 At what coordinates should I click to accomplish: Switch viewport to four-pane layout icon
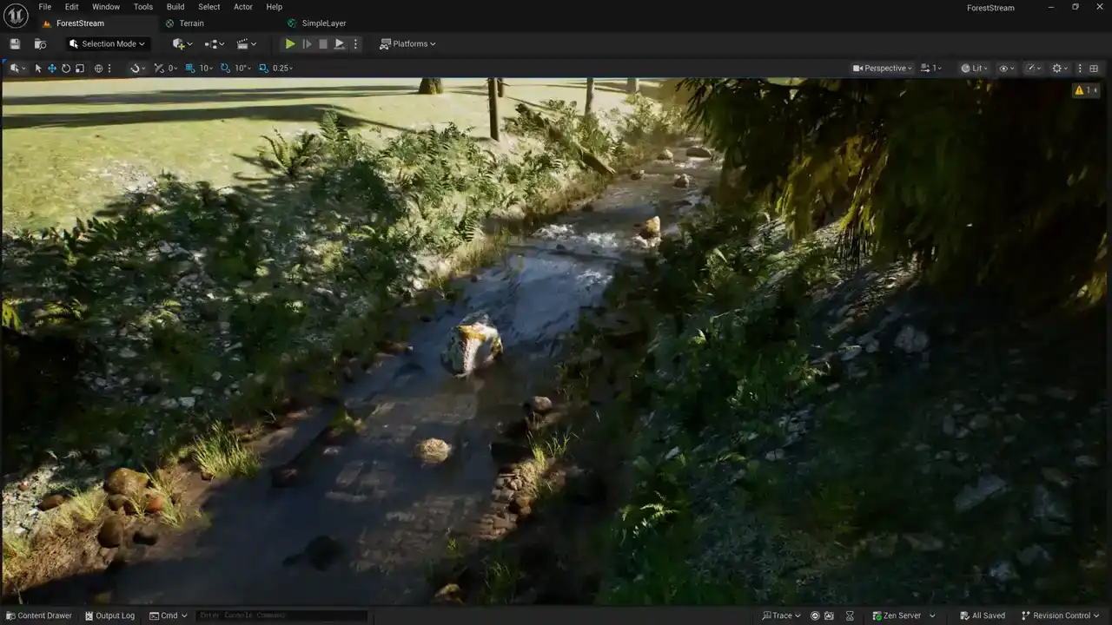(x=1094, y=68)
